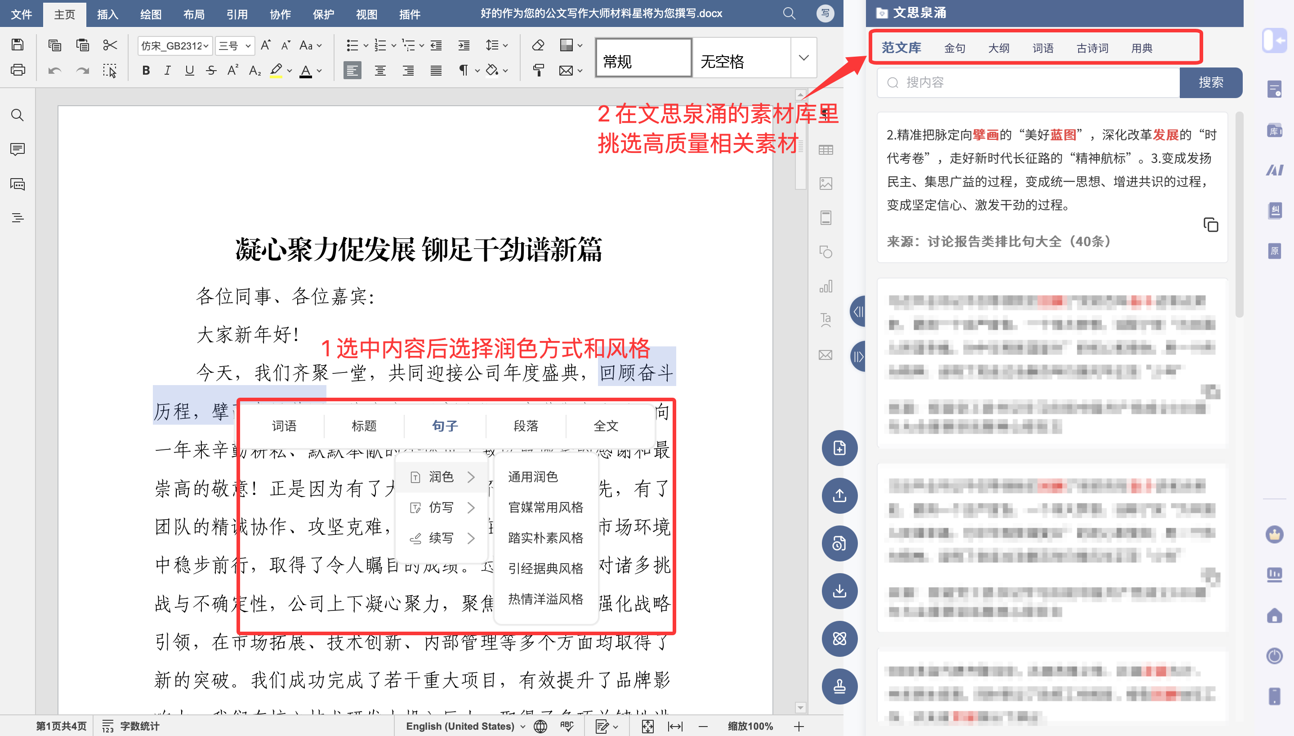The height and width of the screenshot is (736, 1294).
Task: Open image settings in right sidebar
Action: pyautogui.click(x=826, y=184)
